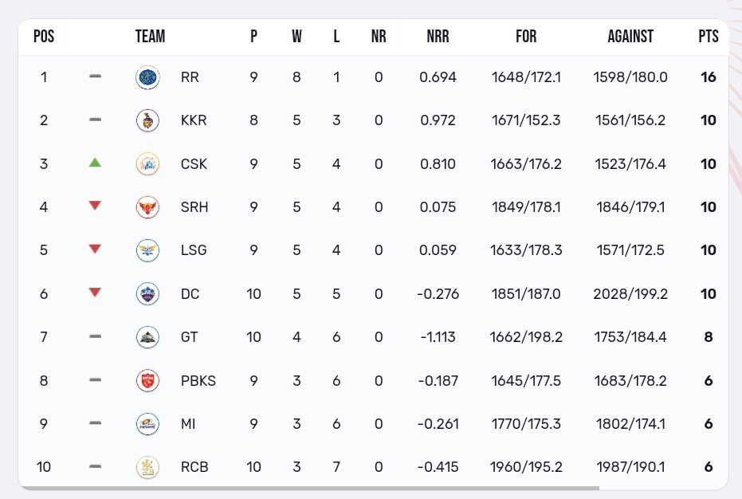Click the green up arrow beside CSK
The width and height of the screenshot is (742, 499).
95,162
